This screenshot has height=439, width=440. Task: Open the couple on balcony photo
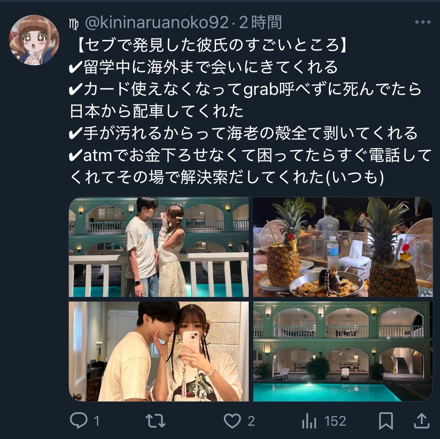click(x=159, y=247)
